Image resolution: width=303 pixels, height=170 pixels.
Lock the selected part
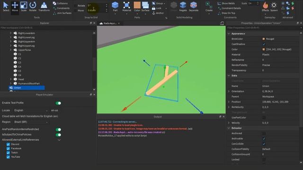(157, 8)
